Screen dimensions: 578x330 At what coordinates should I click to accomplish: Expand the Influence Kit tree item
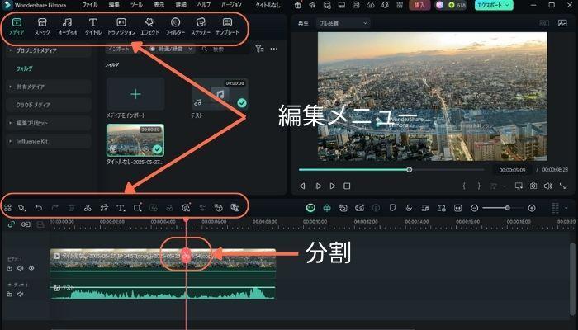tap(10, 141)
